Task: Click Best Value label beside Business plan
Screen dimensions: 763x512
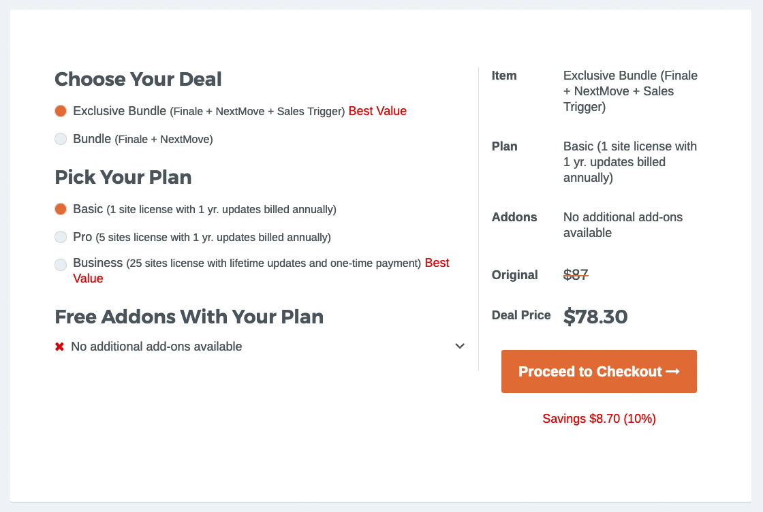Action: (437, 263)
